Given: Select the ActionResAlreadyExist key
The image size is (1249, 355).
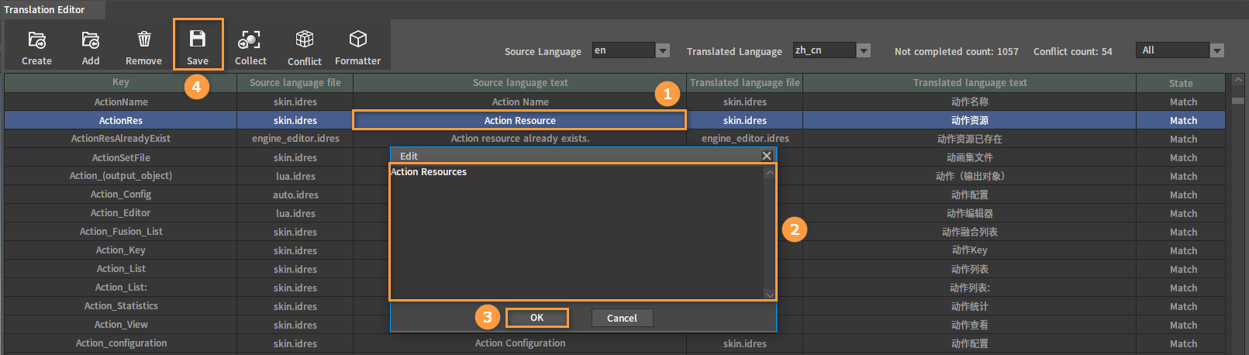Looking at the screenshot, I should (121, 139).
